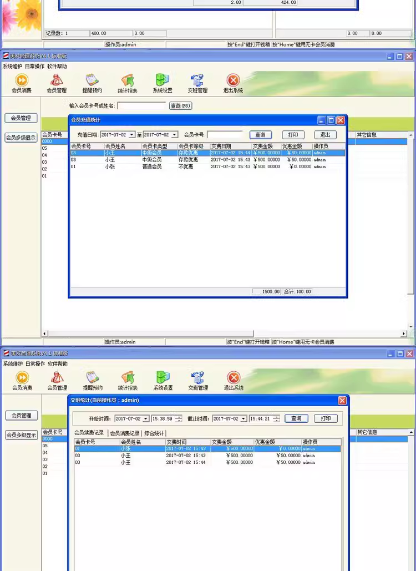Select highlighted 小张 row in 交班统计 list

(208, 448)
